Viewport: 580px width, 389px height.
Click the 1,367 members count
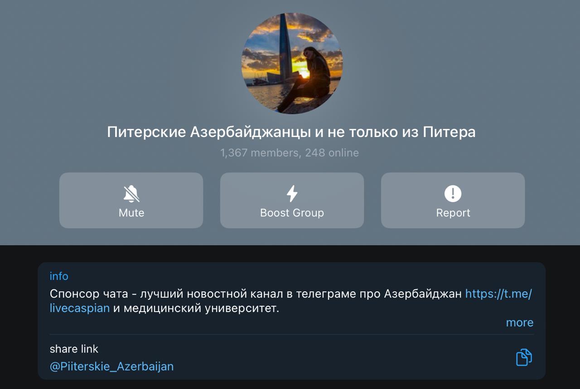tap(259, 153)
